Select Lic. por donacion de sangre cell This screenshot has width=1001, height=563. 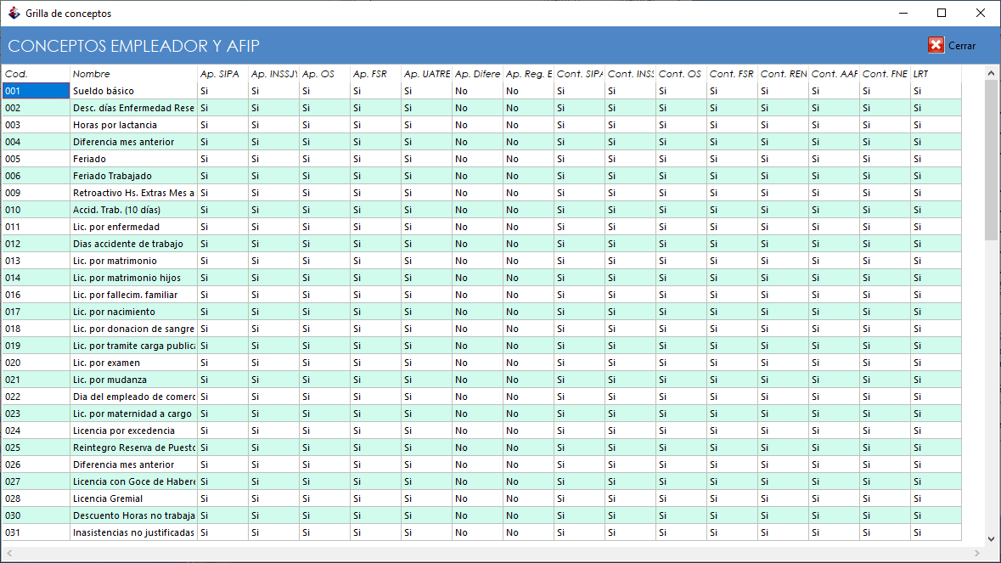click(x=133, y=329)
